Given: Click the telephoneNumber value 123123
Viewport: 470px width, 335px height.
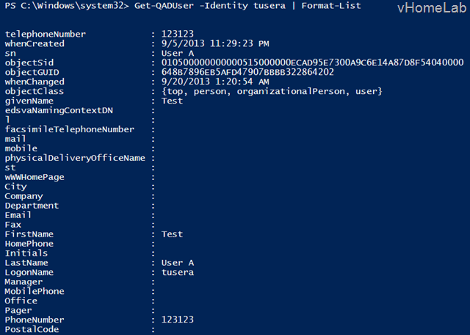Looking at the screenshot, I should pyautogui.click(x=178, y=35).
